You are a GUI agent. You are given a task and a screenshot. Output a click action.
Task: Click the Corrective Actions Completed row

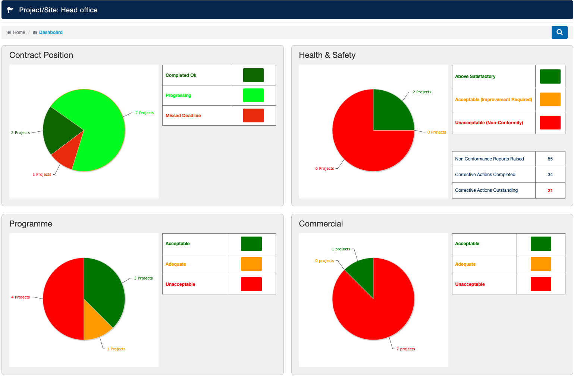(485, 175)
